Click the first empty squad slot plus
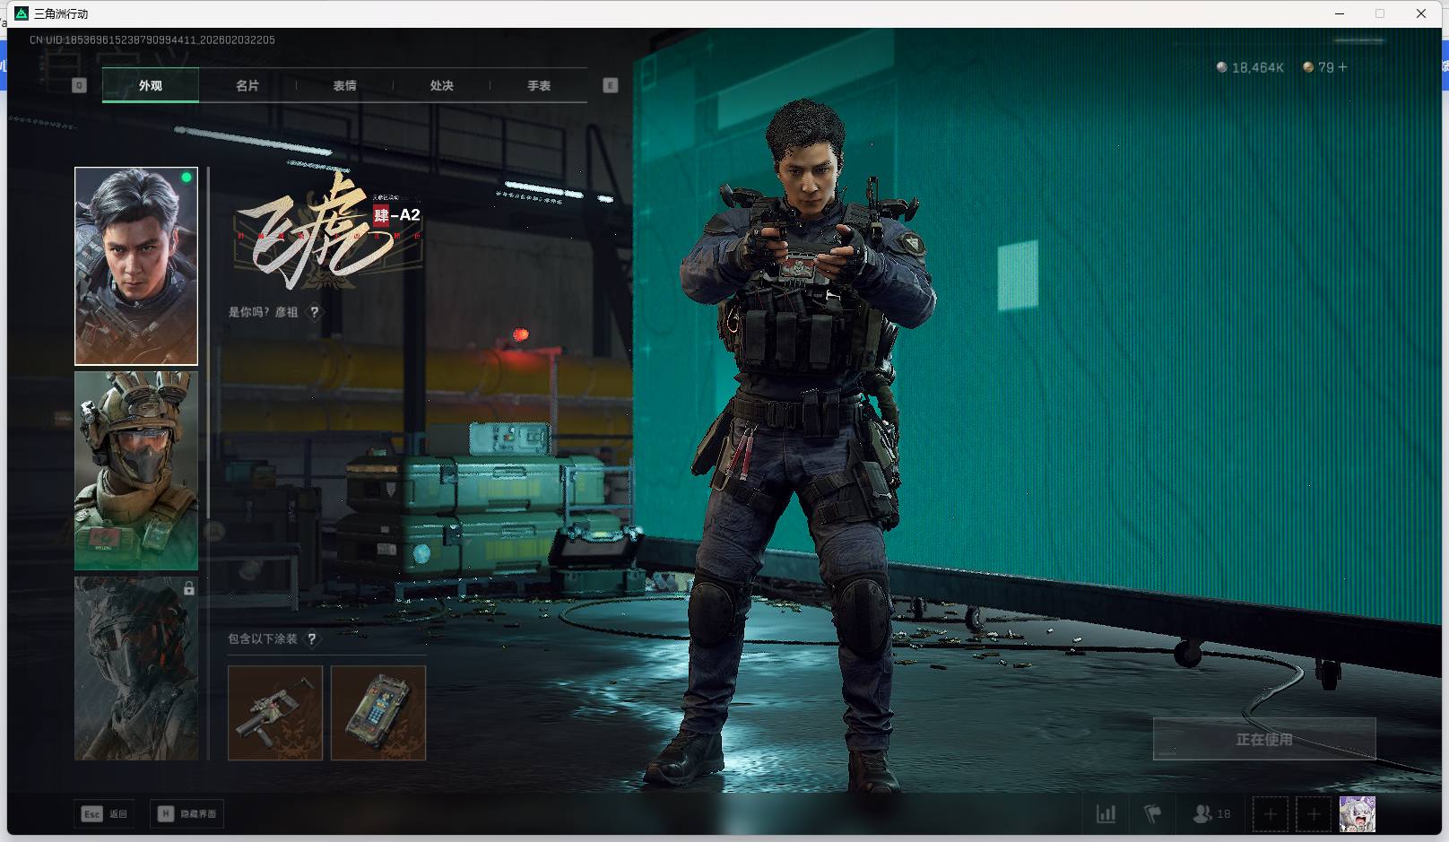The width and height of the screenshot is (1449, 842). [x=1270, y=814]
